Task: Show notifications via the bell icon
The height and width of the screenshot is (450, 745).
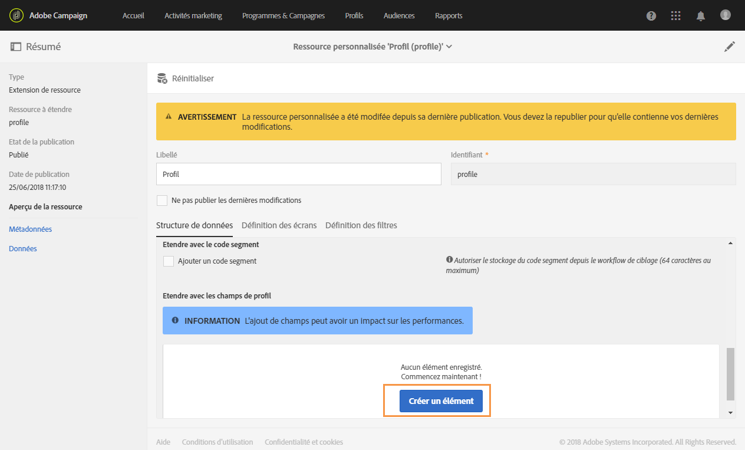Action: pyautogui.click(x=701, y=16)
